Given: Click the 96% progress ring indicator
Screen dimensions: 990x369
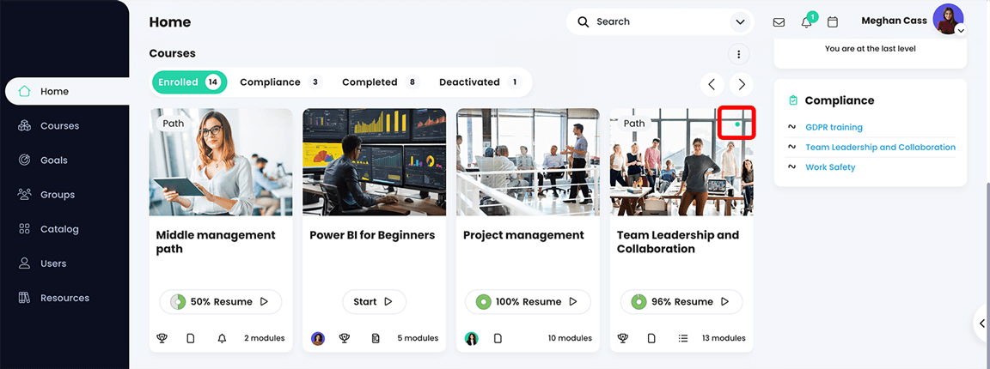Looking at the screenshot, I should coord(639,301).
